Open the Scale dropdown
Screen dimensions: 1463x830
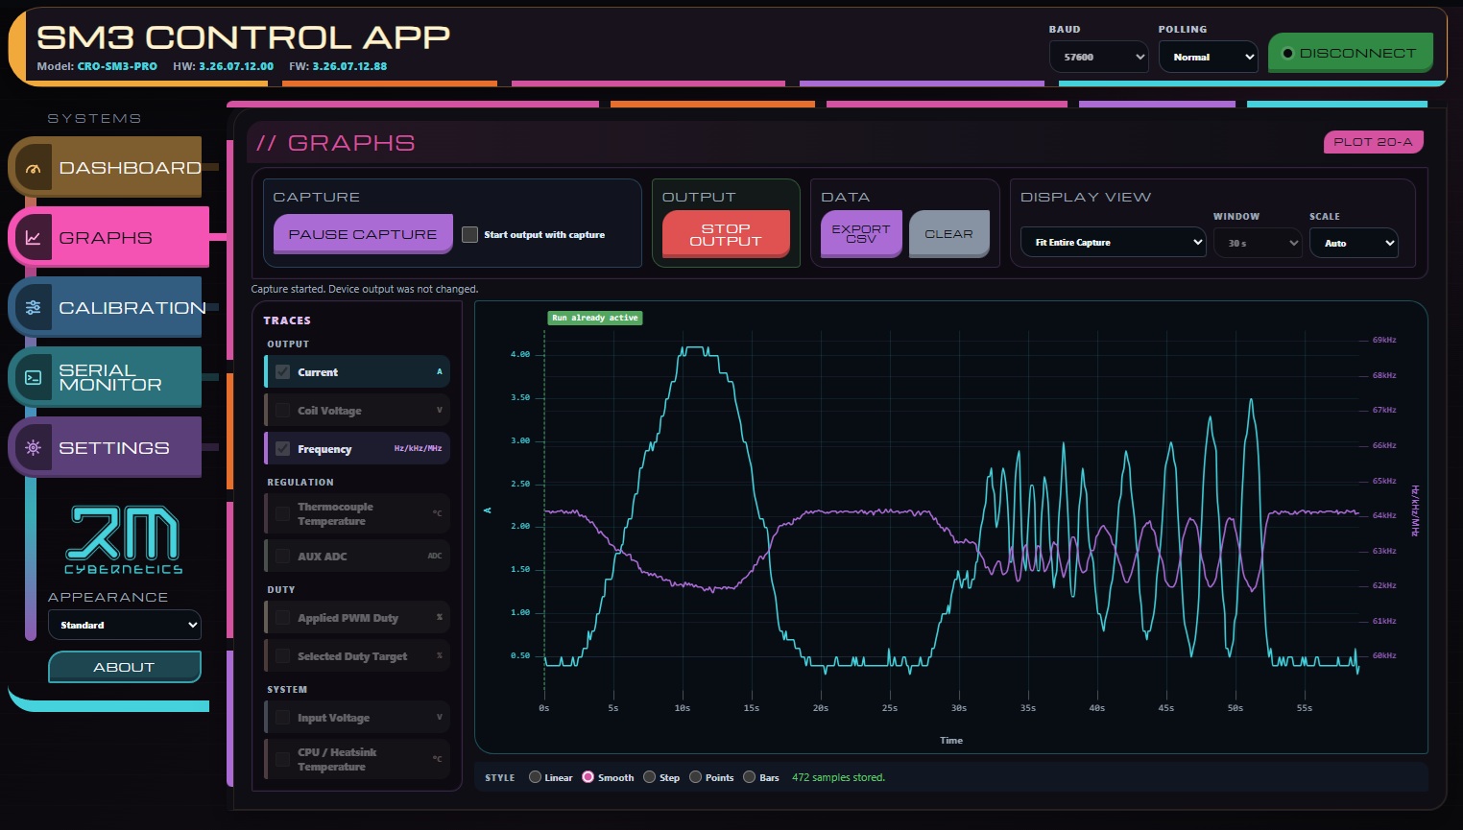(x=1354, y=243)
